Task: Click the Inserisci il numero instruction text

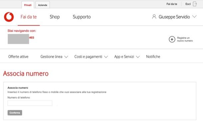Action: [x=57, y=92]
